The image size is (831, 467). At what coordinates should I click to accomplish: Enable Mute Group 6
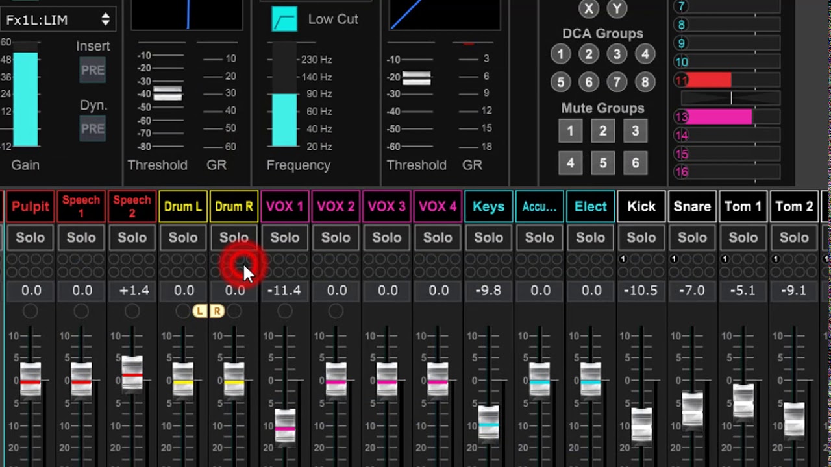(636, 163)
